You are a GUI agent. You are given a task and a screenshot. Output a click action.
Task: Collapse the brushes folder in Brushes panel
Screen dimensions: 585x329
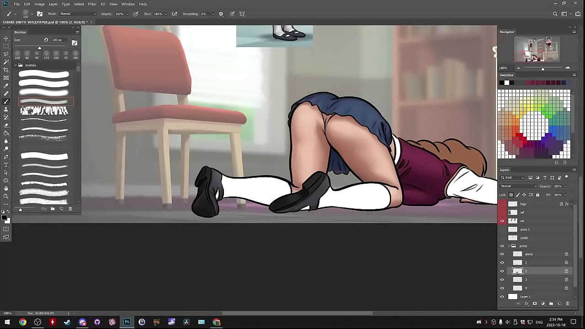point(16,65)
